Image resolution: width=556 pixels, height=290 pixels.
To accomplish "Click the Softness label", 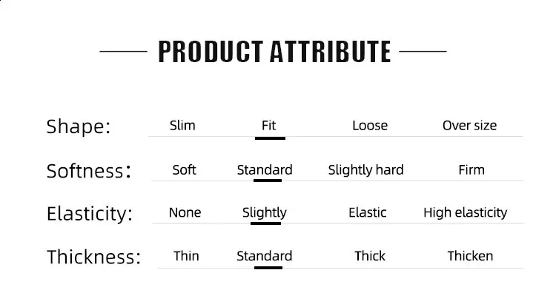I will tap(89, 171).
